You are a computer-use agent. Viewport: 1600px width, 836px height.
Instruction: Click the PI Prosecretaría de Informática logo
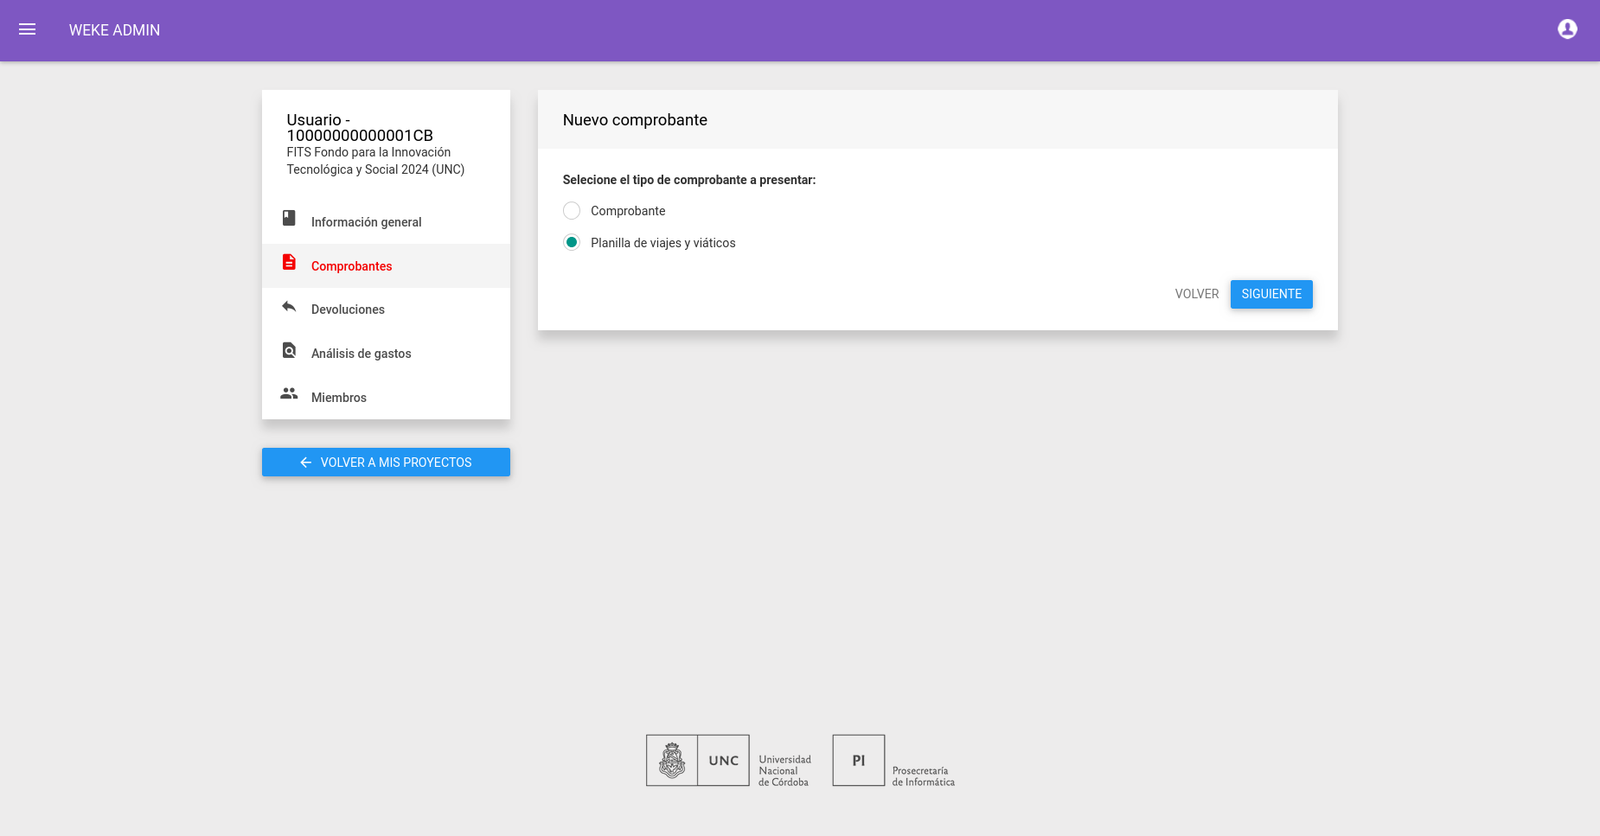pos(894,761)
